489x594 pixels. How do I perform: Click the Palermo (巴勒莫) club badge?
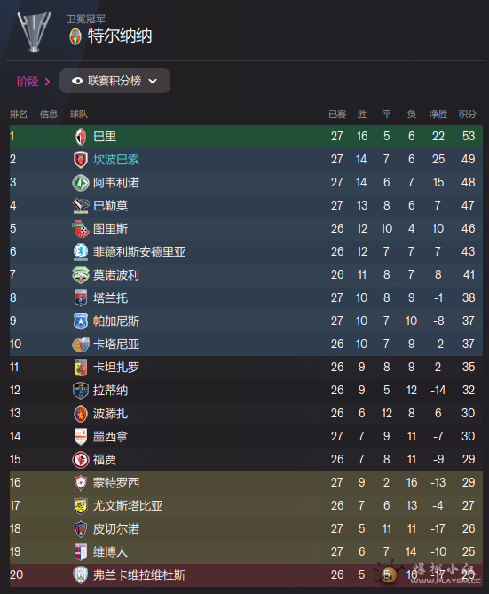[80, 206]
